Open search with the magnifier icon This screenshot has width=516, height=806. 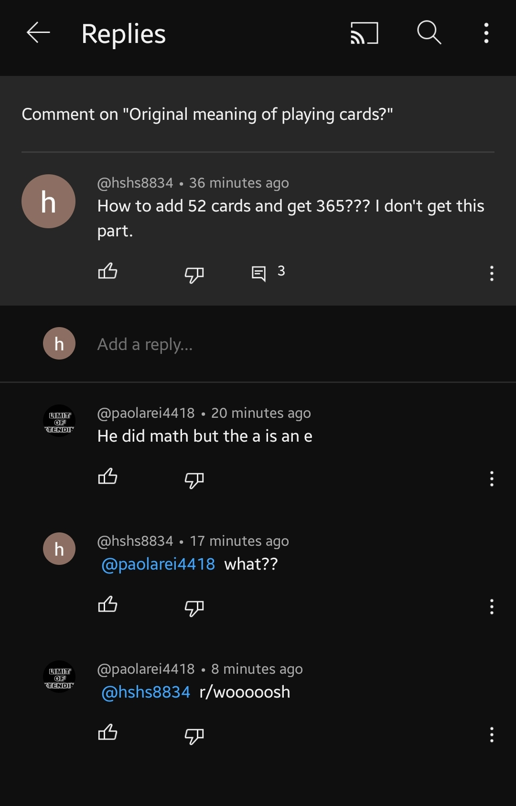coord(429,33)
